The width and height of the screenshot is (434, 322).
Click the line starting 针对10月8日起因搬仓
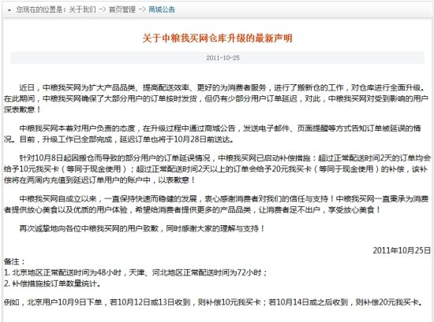coord(225,158)
